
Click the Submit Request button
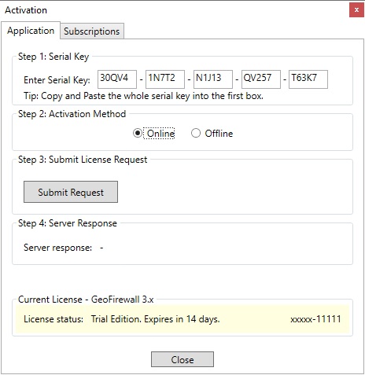[x=71, y=192]
